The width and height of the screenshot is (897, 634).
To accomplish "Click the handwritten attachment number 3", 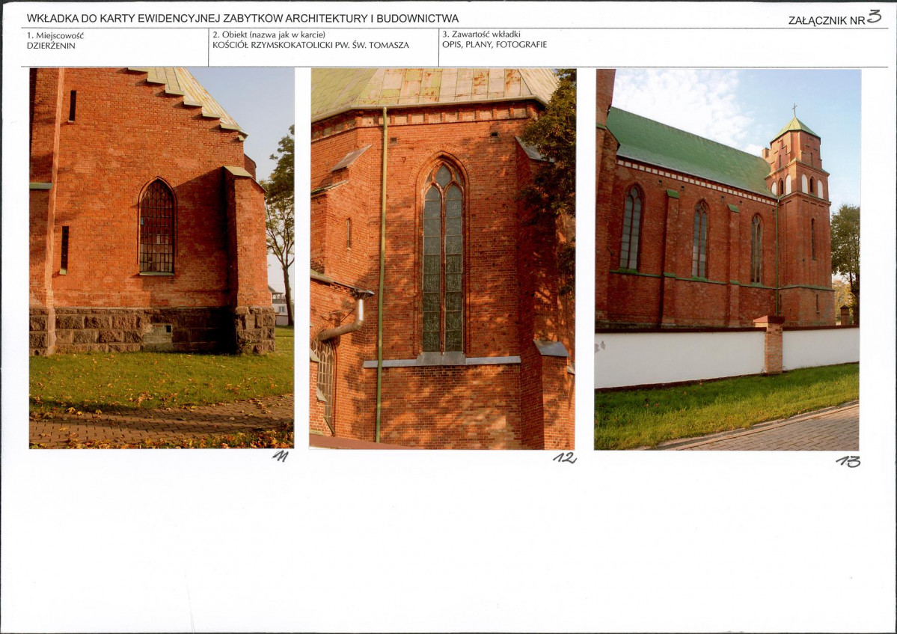I will (x=874, y=16).
